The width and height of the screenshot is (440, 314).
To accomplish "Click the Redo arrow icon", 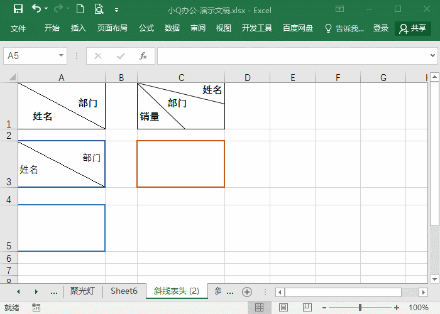I will (x=58, y=9).
